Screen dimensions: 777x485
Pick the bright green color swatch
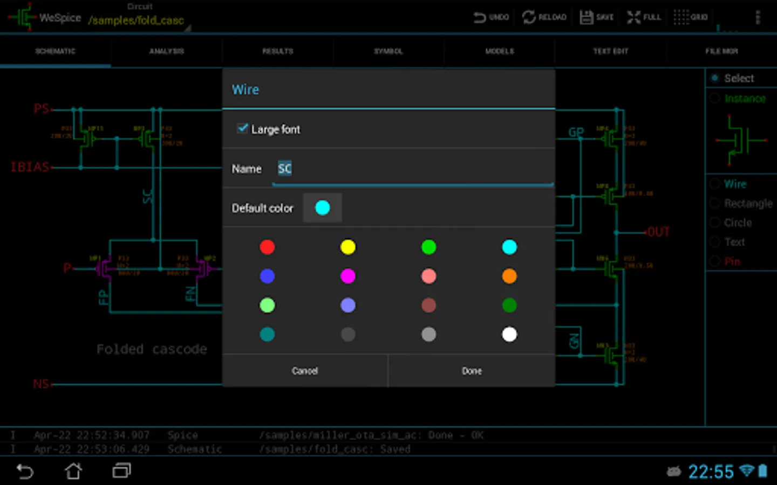428,247
